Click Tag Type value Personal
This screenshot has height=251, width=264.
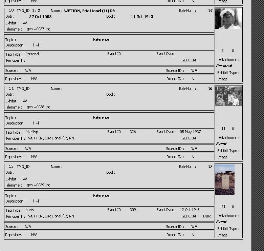tap(32, 54)
